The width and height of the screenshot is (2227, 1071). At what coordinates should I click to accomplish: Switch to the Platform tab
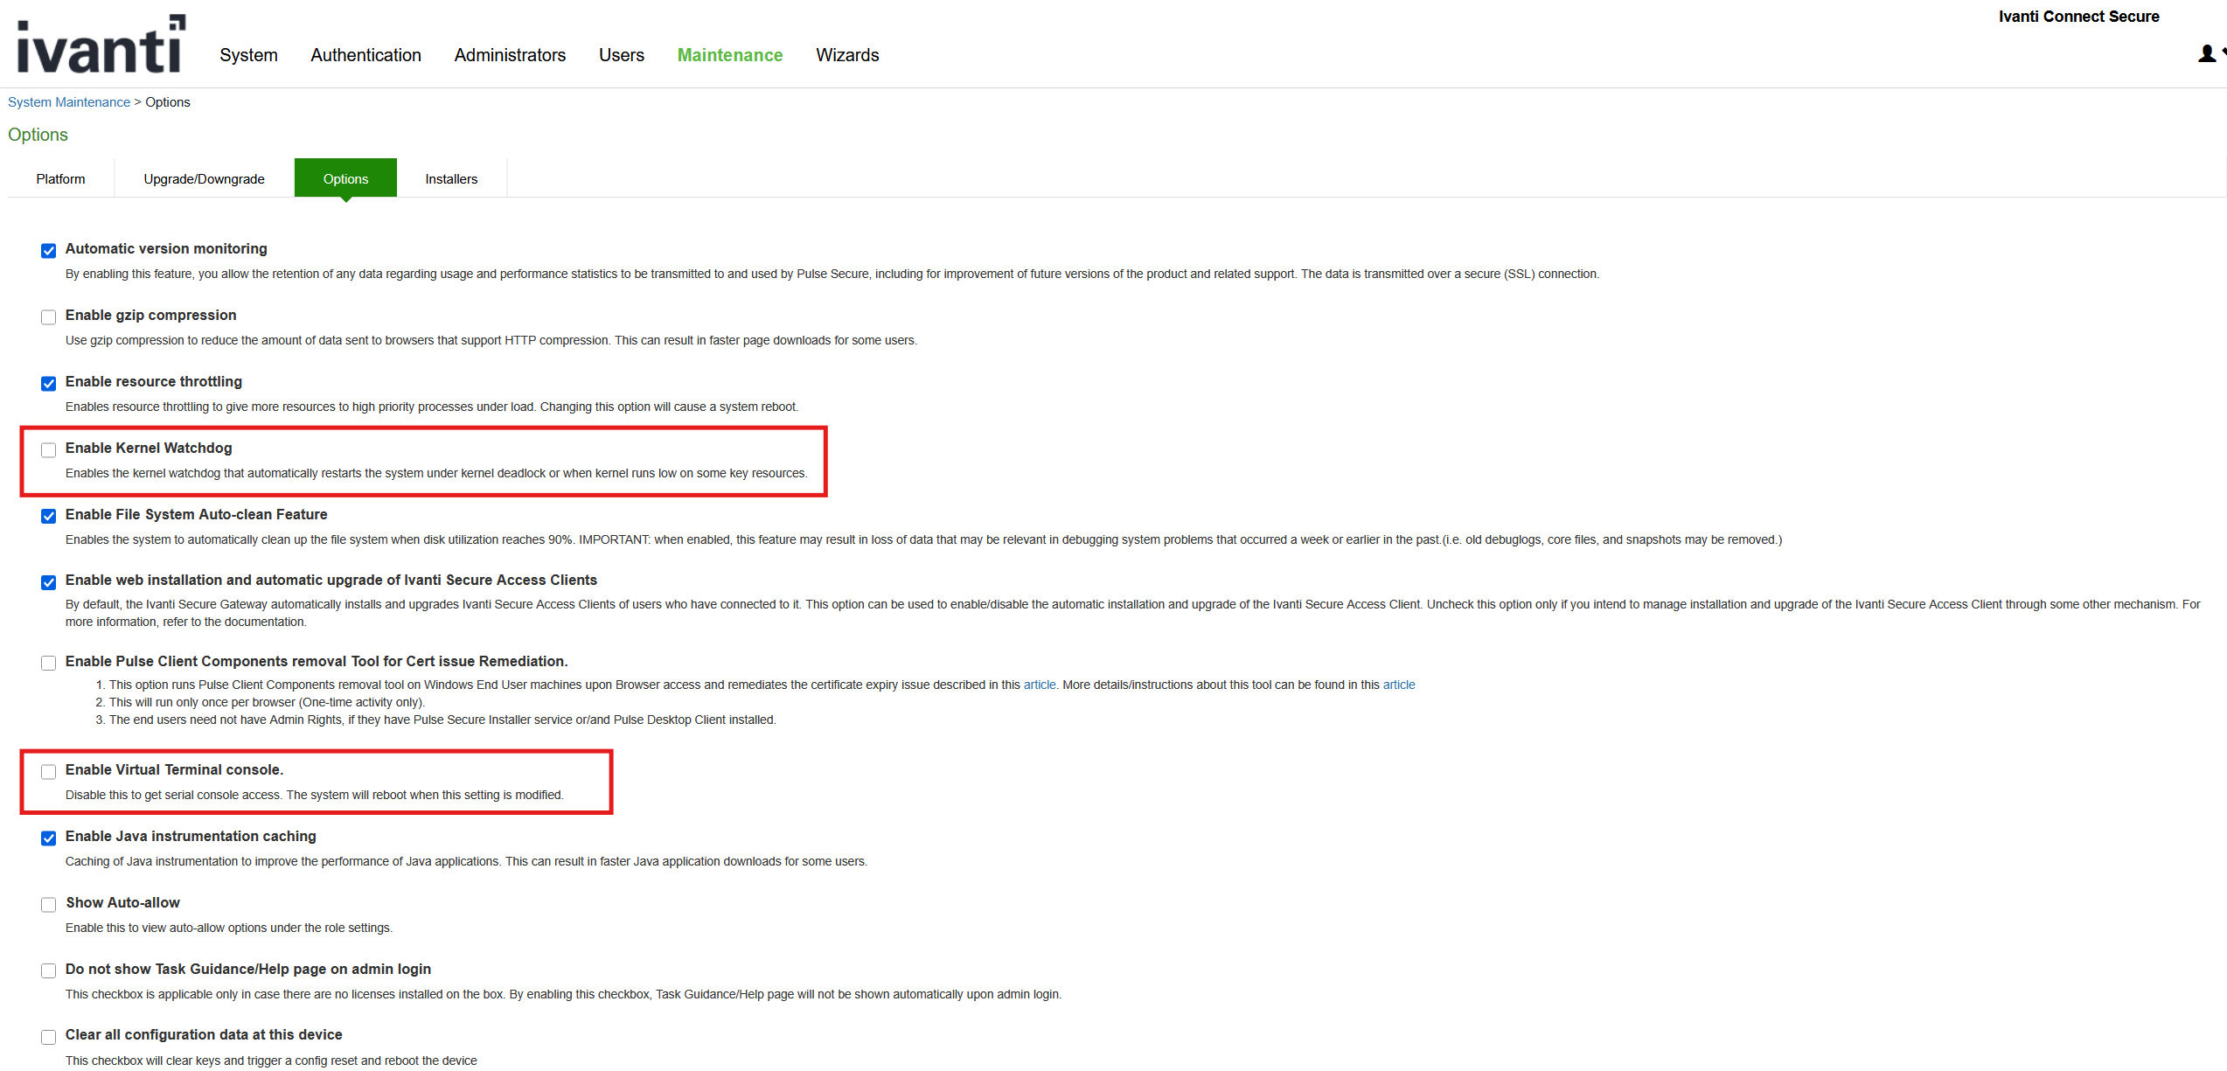click(x=59, y=178)
